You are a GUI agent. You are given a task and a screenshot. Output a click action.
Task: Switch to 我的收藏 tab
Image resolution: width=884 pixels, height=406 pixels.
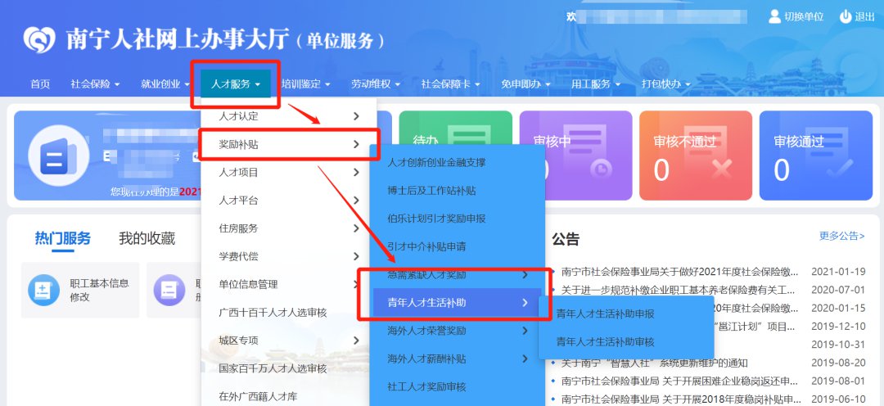(x=147, y=238)
